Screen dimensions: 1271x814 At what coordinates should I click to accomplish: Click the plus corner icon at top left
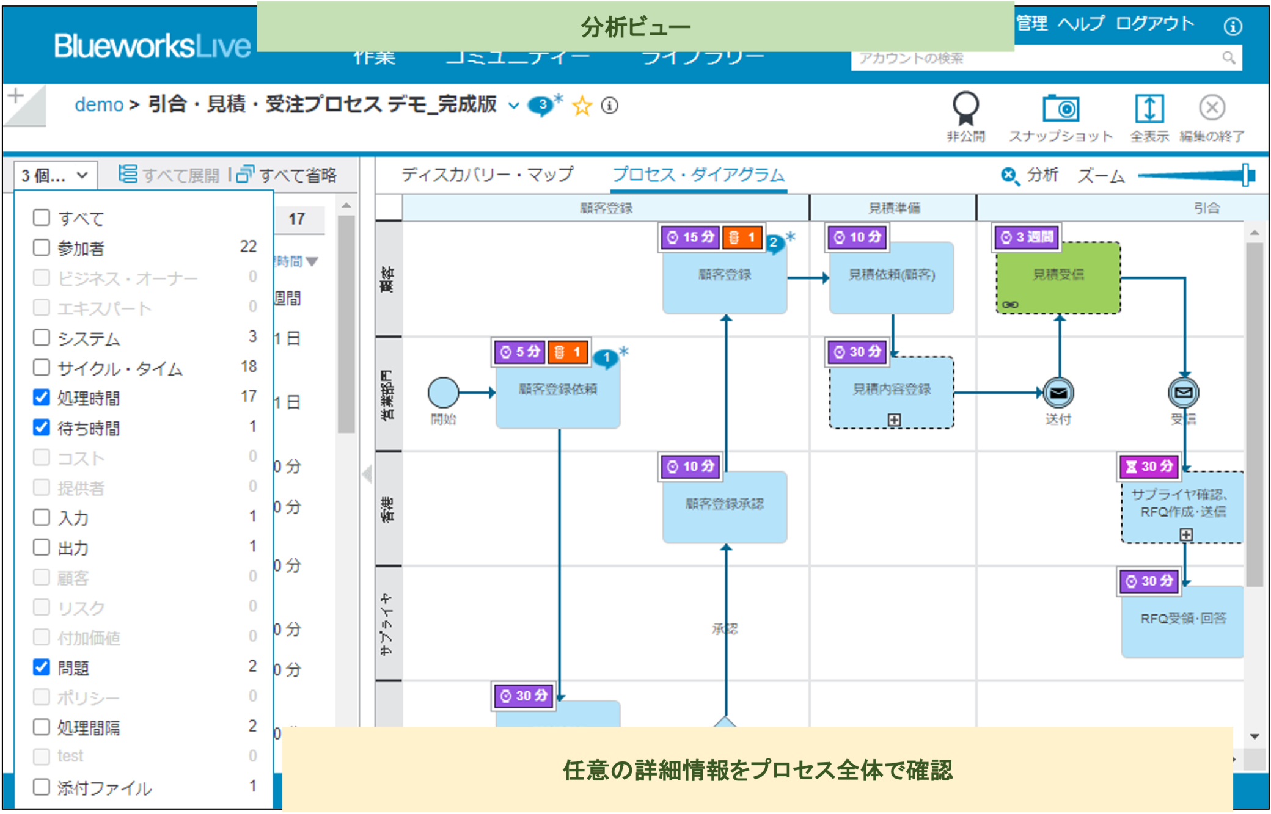coord(16,95)
